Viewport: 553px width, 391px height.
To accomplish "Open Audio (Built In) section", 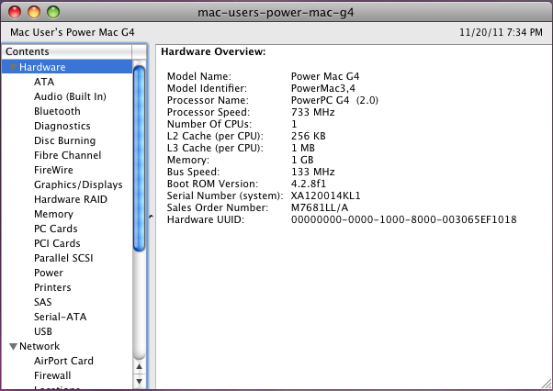I will click(x=70, y=96).
